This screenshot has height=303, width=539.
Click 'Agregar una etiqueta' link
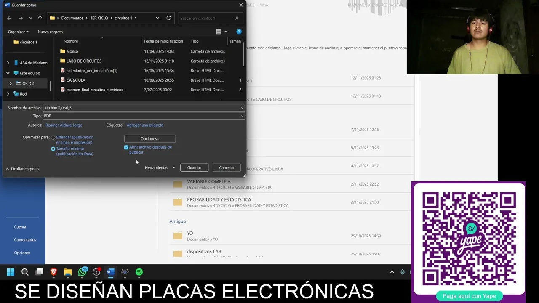click(145, 125)
